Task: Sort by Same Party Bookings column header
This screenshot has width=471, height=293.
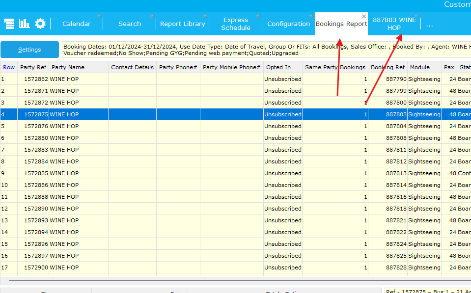Action: click(x=335, y=67)
